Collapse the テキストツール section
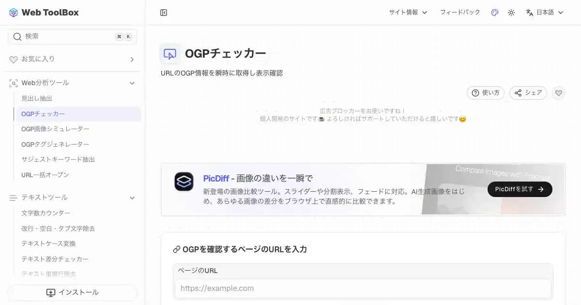 pyautogui.click(x=132, y=198)
